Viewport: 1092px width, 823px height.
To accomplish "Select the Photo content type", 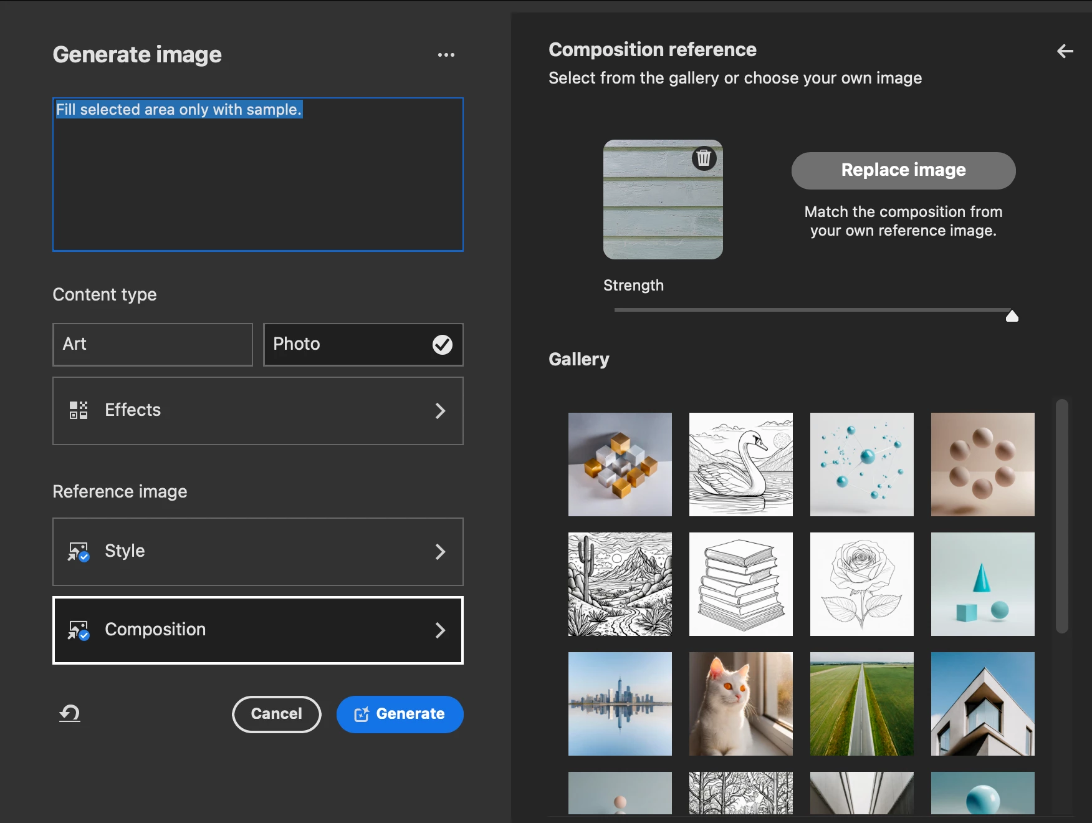I will click(x=363, y=344).
